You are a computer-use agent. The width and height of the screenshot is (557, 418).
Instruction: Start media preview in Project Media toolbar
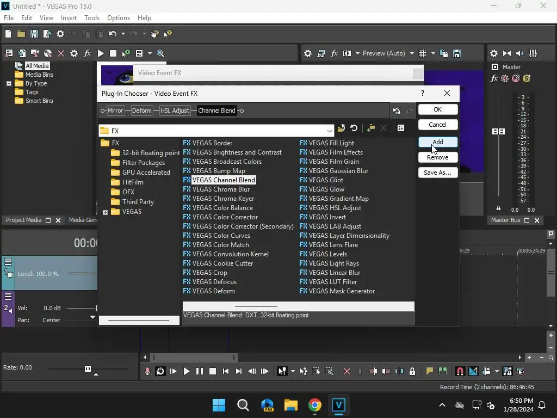101,53
